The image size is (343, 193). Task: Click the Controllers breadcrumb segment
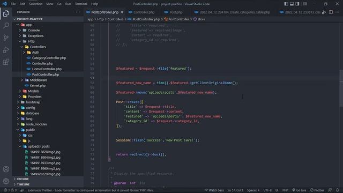coord(115,19)
